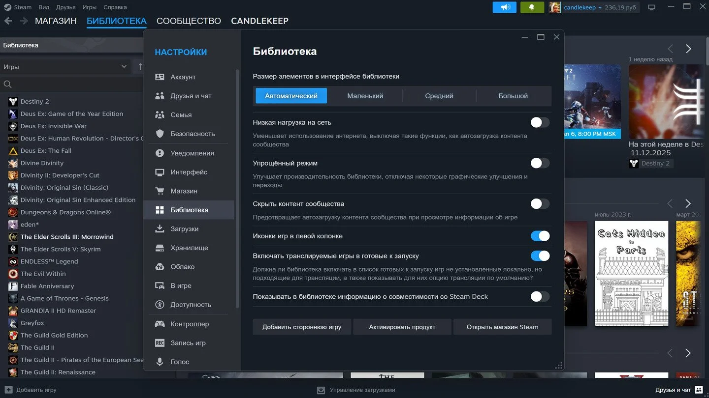
Task: Click the plus icon near Добавить игру
Action: point(8,390)
